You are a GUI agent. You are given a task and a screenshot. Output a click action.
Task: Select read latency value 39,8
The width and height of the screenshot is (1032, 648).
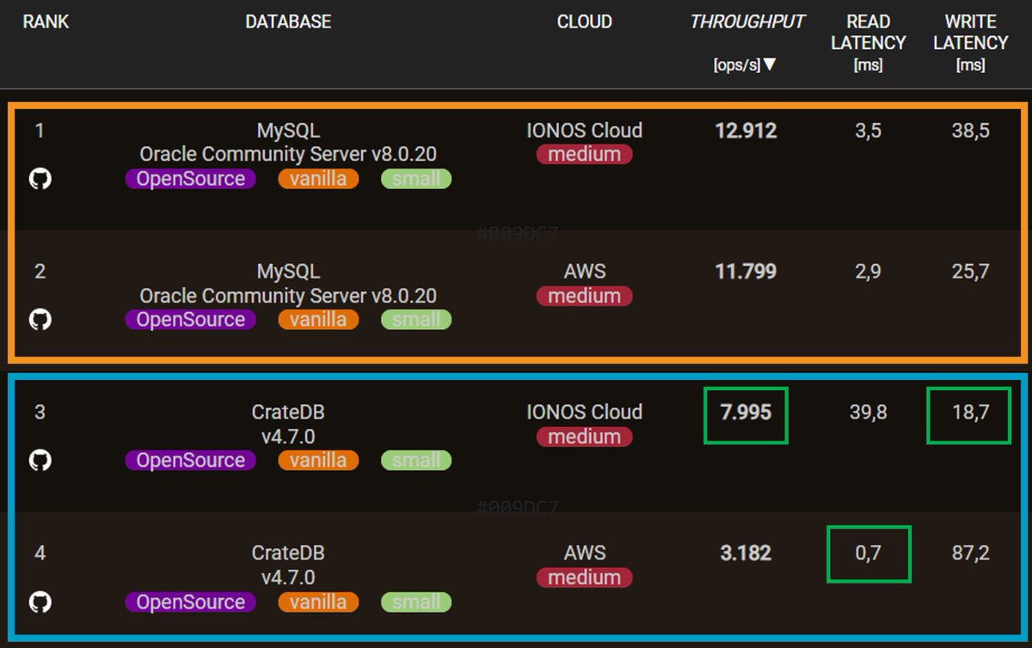point(869,413)
